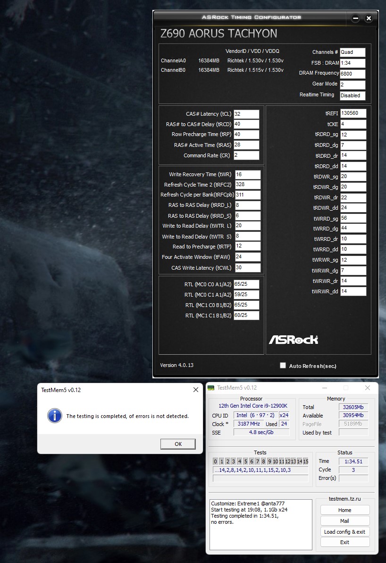The height and width of the screenshot is (563, 386).
Task: Click the ASRock logo
Action: (293, 340)
